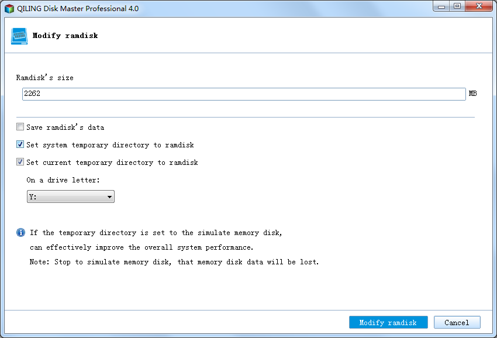Viewport: 497px width, 338px height.
Task: Uncheck Set system temporary directory to ramdisk
Action: pyautogui.click(x=20, y=144)
